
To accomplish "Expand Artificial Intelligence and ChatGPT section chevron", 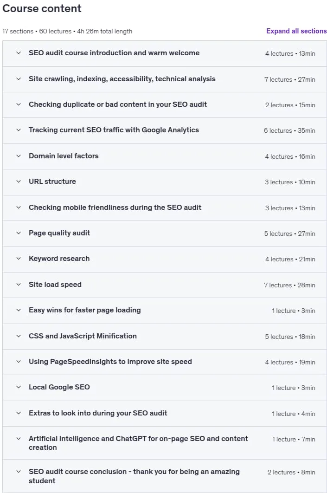I will coord(19,439).
